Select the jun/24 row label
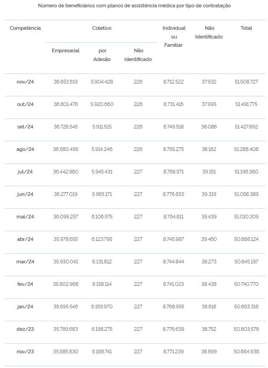The width and height of the screenshot is (268, 368). (x=25, y=195)
